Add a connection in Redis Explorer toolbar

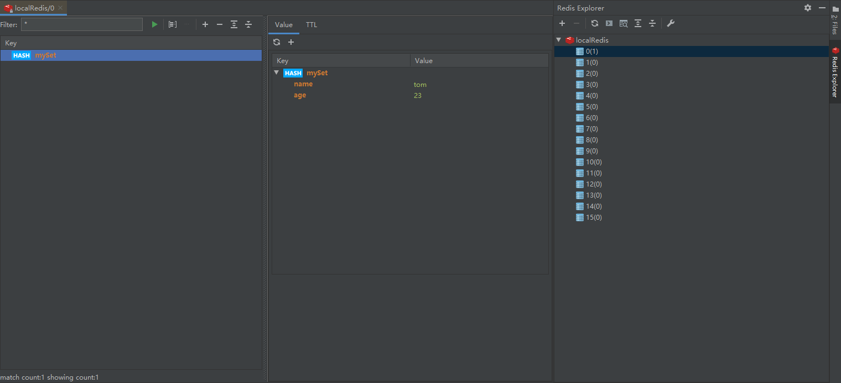(x=562, y=23)
